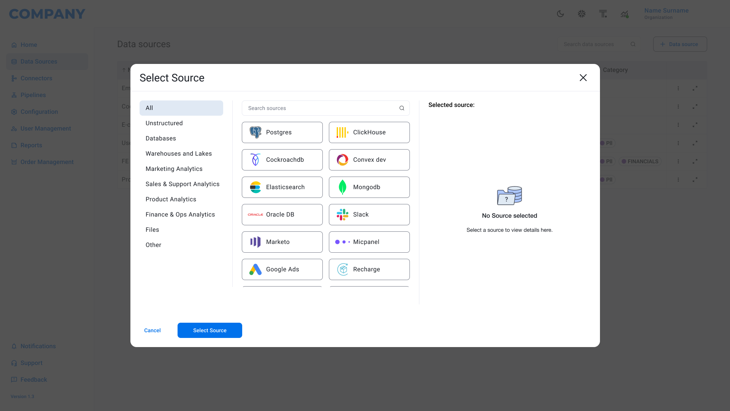The width and height of the screenshot is (730, 411).
Task: Select Slack from the source list
Action: [369, 214]
